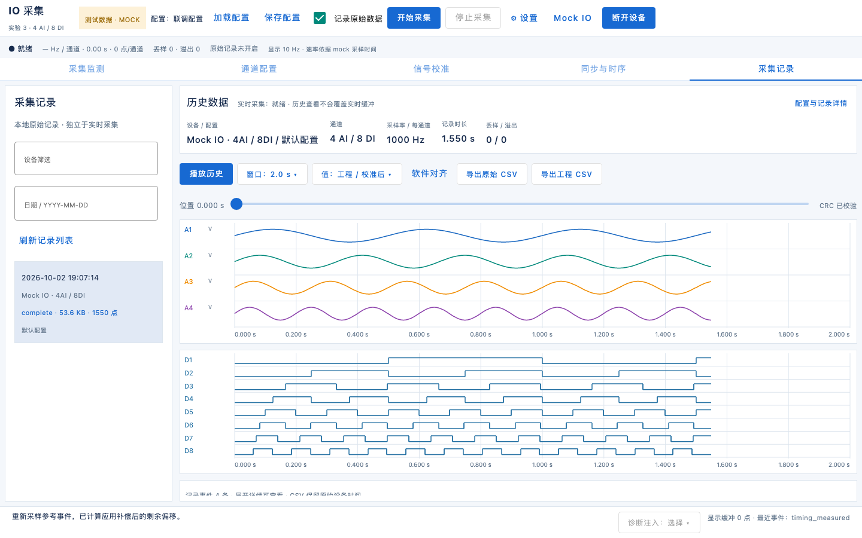Open the 诊断注入 选择 dropdown
Image resolution: width=862 pixels, height=538 pixels.
pos(659,522)
